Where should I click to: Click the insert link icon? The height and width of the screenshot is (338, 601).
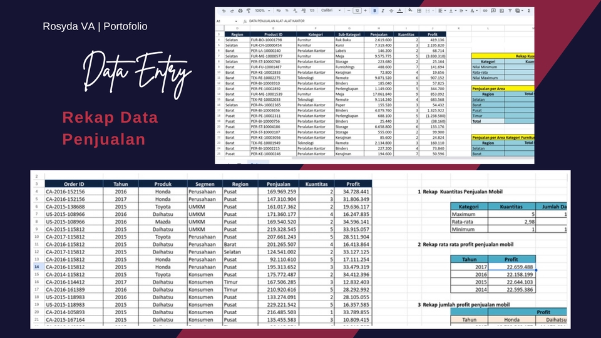pos(485,11)
